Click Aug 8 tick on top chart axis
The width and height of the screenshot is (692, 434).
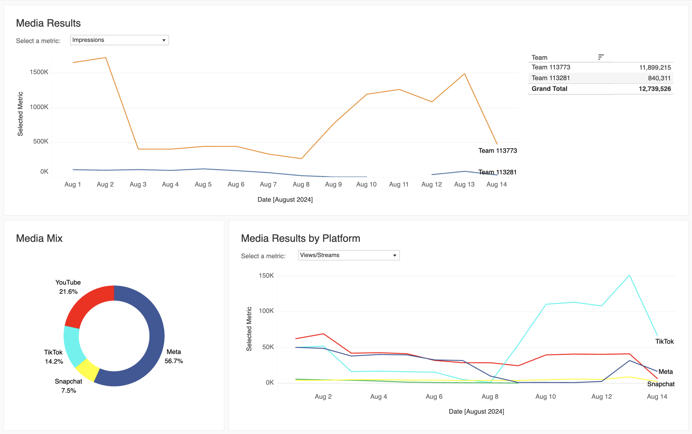301,184
